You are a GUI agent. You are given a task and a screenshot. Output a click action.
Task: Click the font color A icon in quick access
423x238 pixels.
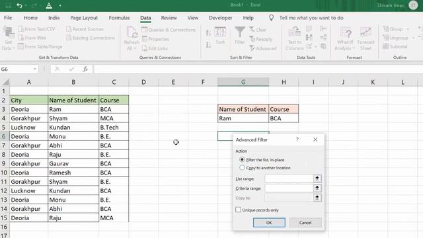point(49,5)
